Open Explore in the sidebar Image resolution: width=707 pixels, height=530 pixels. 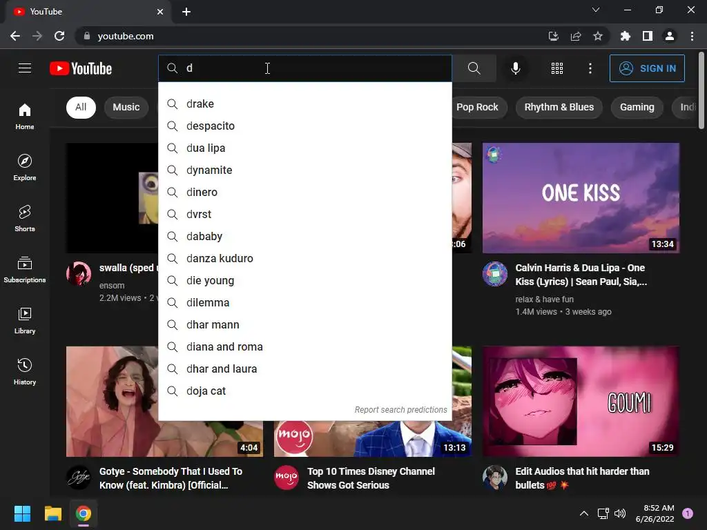[x=25, y=168]
